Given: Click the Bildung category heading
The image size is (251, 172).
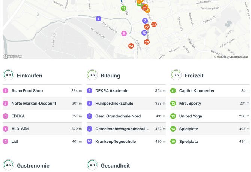Looking at the screenshot, I should coord(110,76).
